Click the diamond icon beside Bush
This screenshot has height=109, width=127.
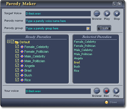(22, 75)
